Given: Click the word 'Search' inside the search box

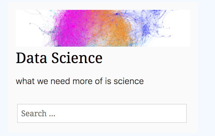Looking at the screenshot, I should tap(34, 114).
